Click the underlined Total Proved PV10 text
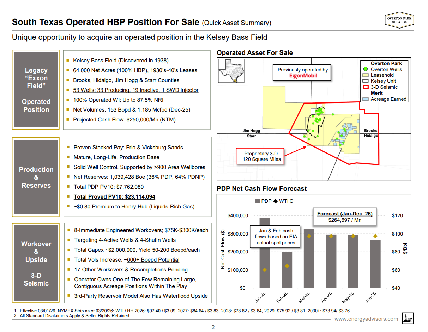This screenshot has width=428, height=332. (114, 197)
